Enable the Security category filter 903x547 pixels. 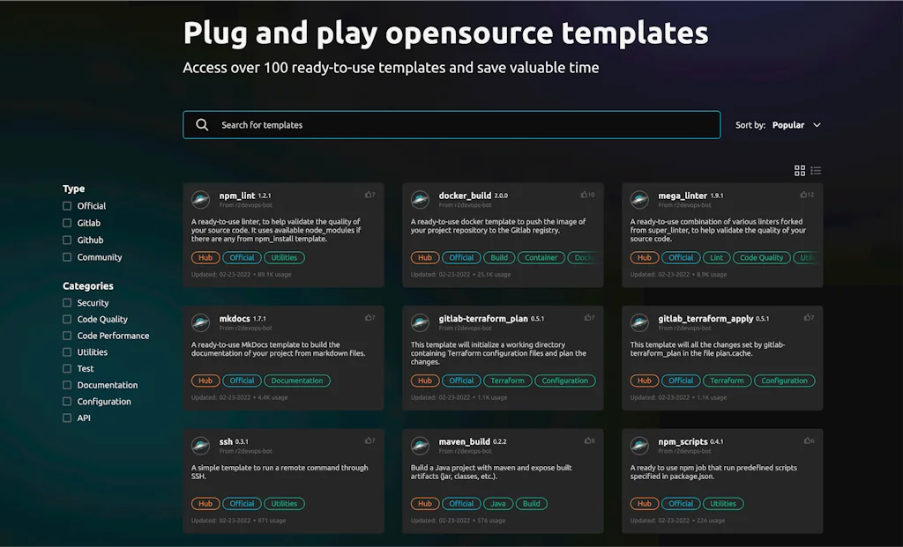point(65,302)
